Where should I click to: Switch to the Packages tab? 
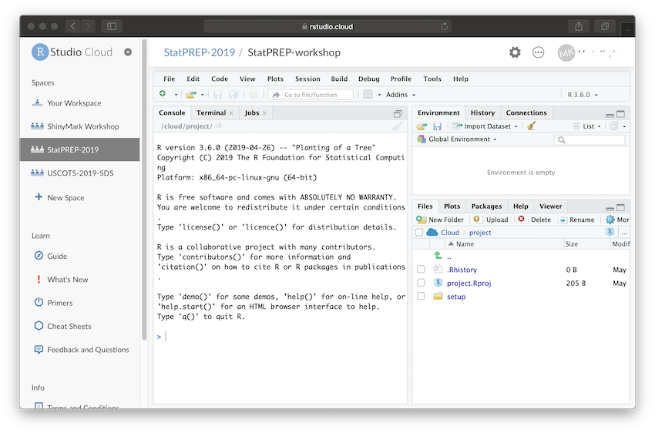tap(486, 206)
